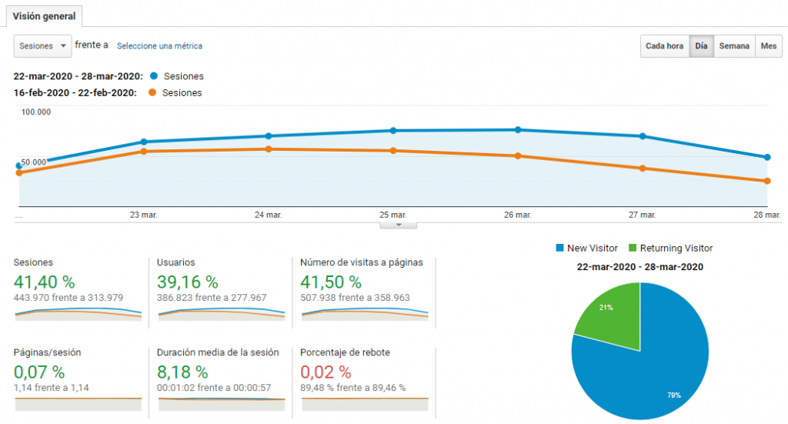Click the Usuarios metric title

(176, 262)
